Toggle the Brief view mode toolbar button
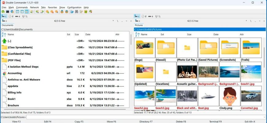This screenshot has width=267, height=123. coord(17,12)
